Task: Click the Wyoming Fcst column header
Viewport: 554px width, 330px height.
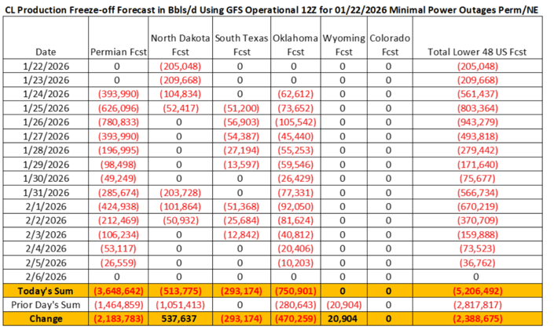Action: tap(342, 44)
